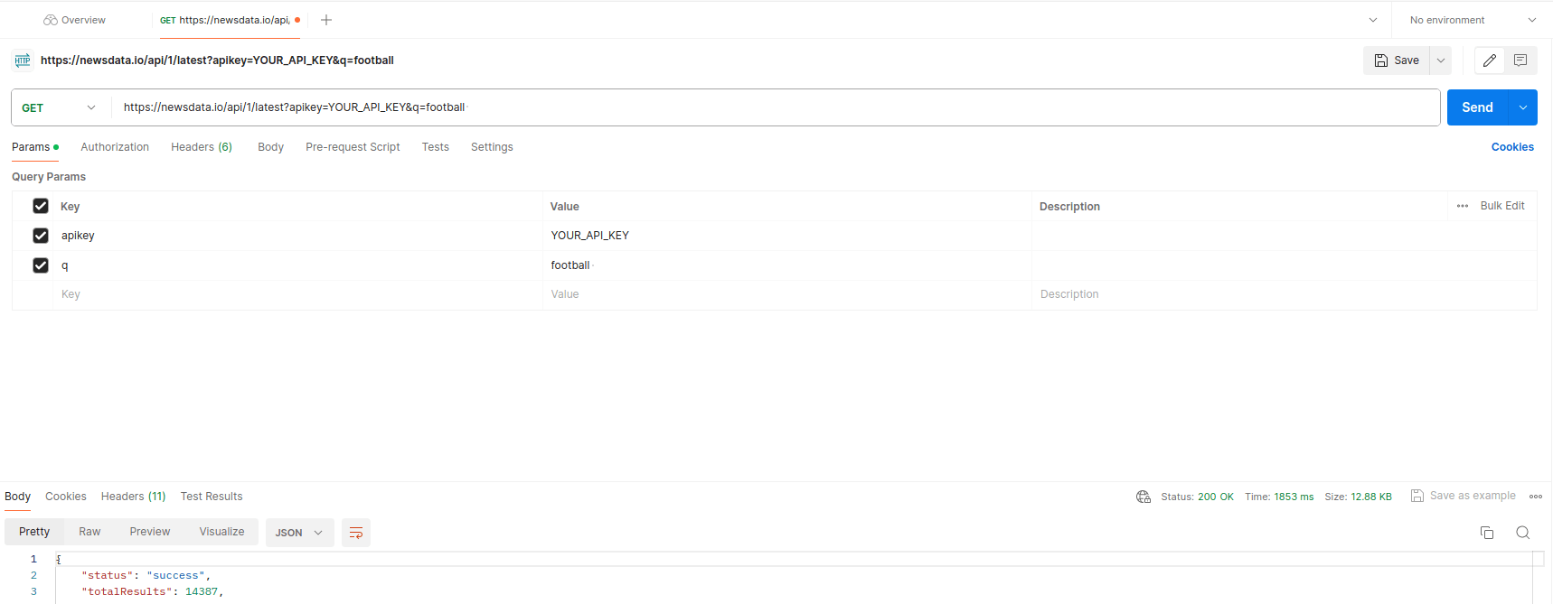Click the "totalResults": 14387 response line
Viewport: 1553px width, 604px height.
152,592
